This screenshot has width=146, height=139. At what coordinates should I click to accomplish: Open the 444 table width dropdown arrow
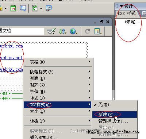coord(9,98)
